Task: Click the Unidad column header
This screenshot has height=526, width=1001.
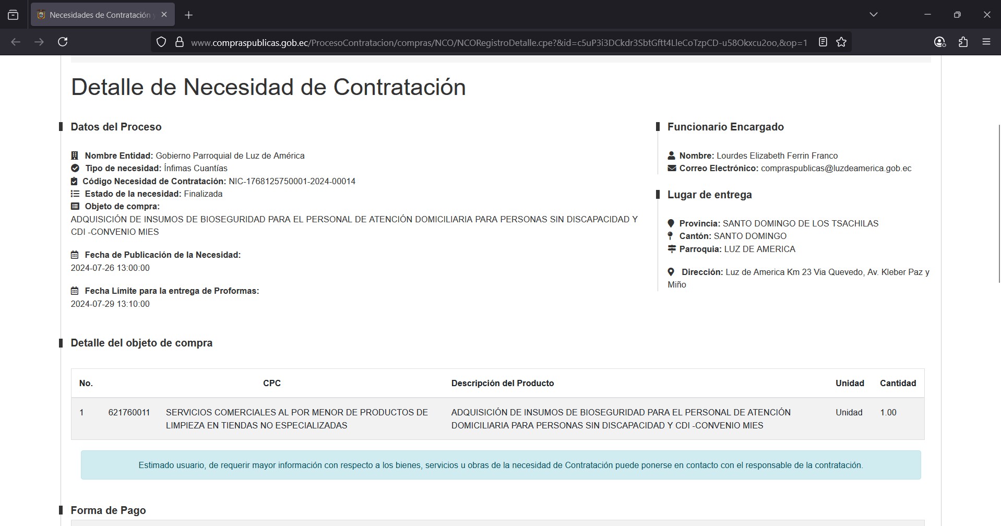Action: (x=850, y=383)
